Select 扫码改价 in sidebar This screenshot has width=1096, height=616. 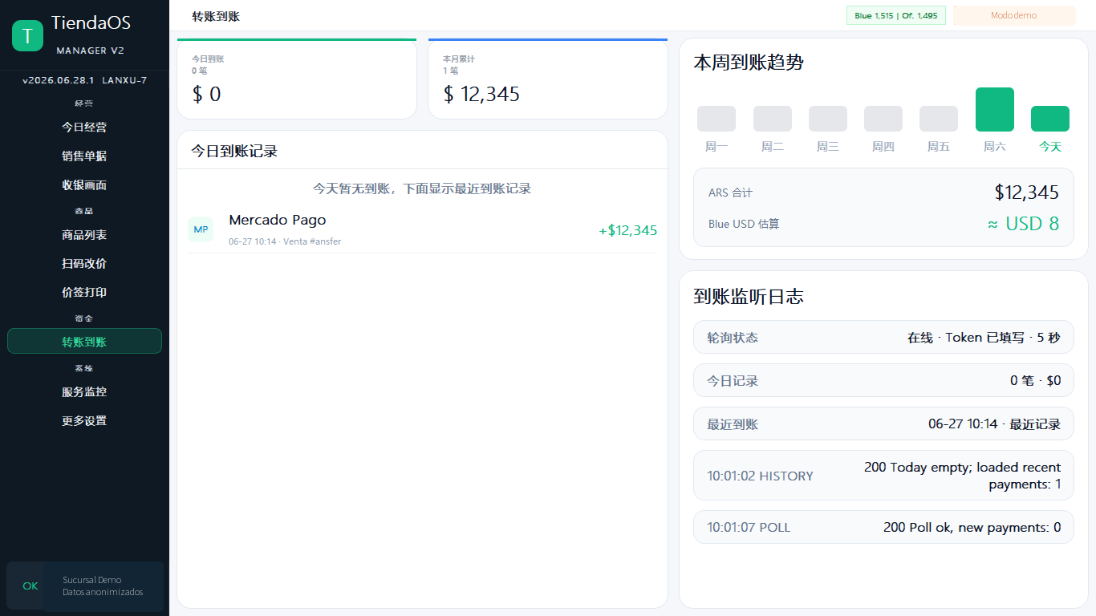(84, 263)
